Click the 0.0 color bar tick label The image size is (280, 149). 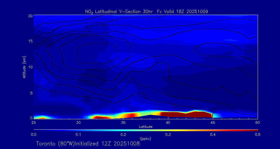coord(33,134)
